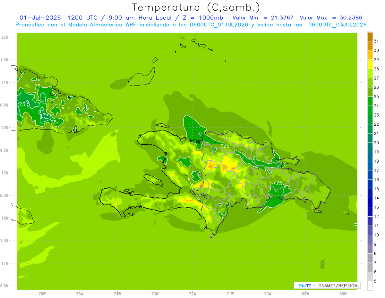Click legend value "6"
The width and height of the screenshot is (385, 298).
pyautogui.click(x=375, y=272)
